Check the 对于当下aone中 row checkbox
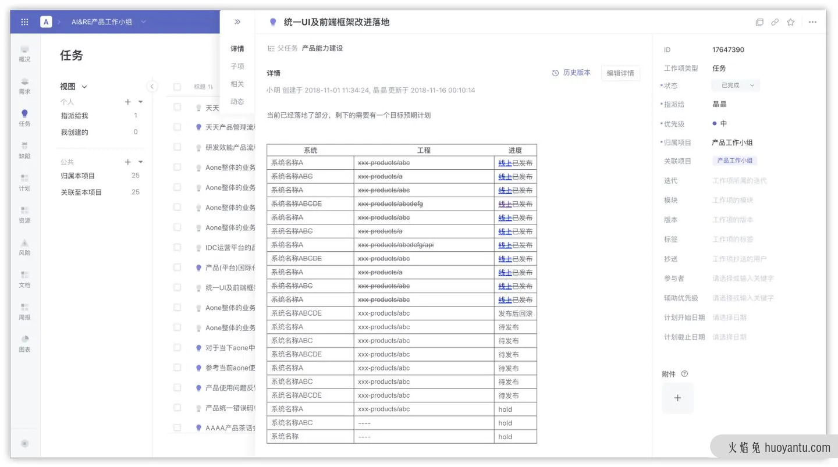 [x=177, y=348]
